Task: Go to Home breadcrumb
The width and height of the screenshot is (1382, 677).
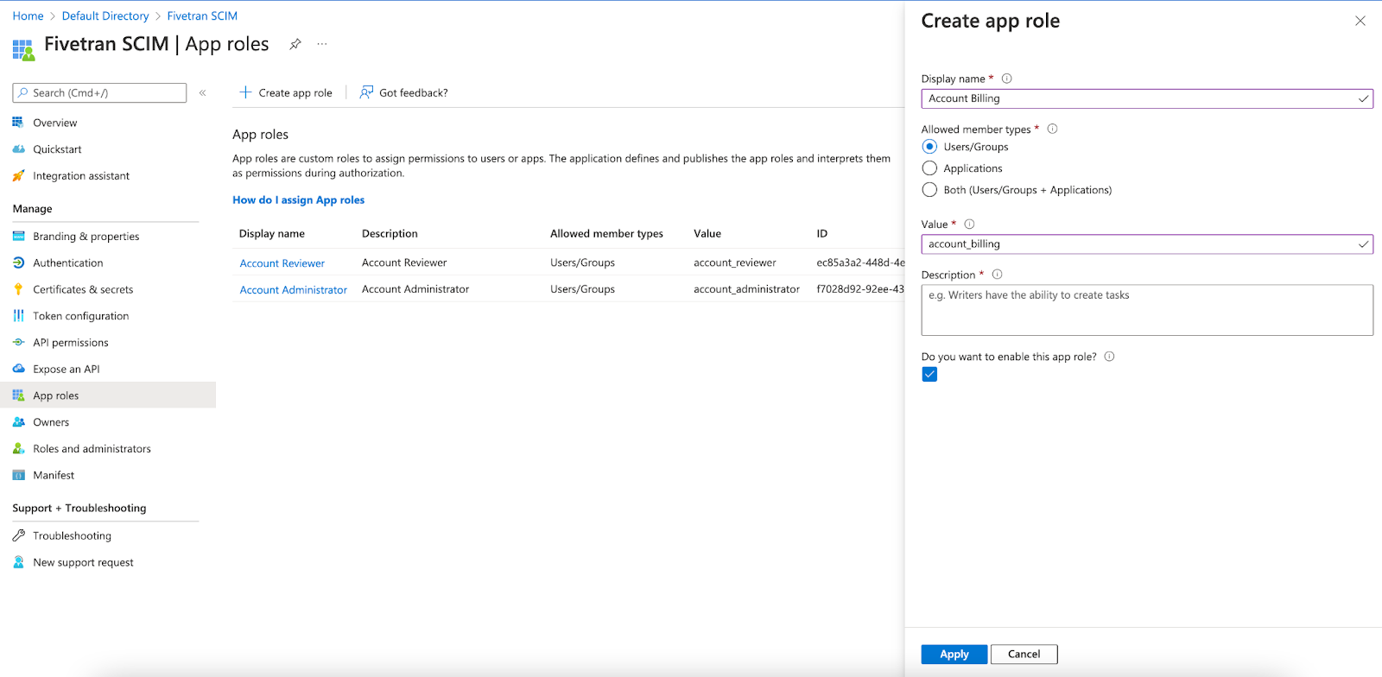Action: click(28, 16)
